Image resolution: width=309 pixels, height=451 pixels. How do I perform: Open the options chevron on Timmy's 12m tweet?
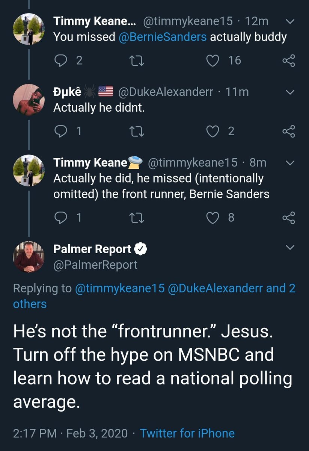[x=290, y=22]
